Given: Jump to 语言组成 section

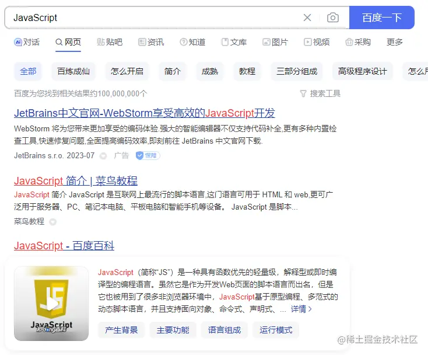Looking at the screenshot, I should click(224, 330).
